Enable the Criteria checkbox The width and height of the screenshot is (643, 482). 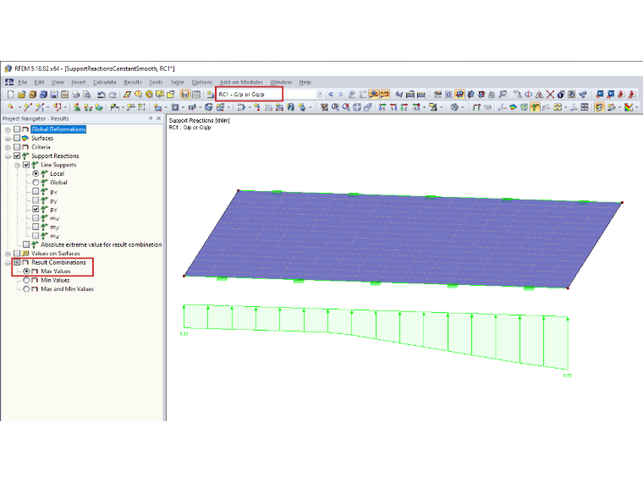tap(17, 147)
